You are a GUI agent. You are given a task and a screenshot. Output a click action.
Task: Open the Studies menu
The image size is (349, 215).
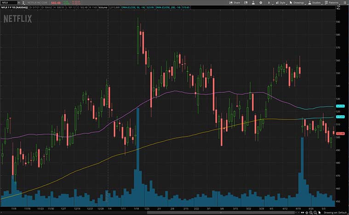(315, 2)
